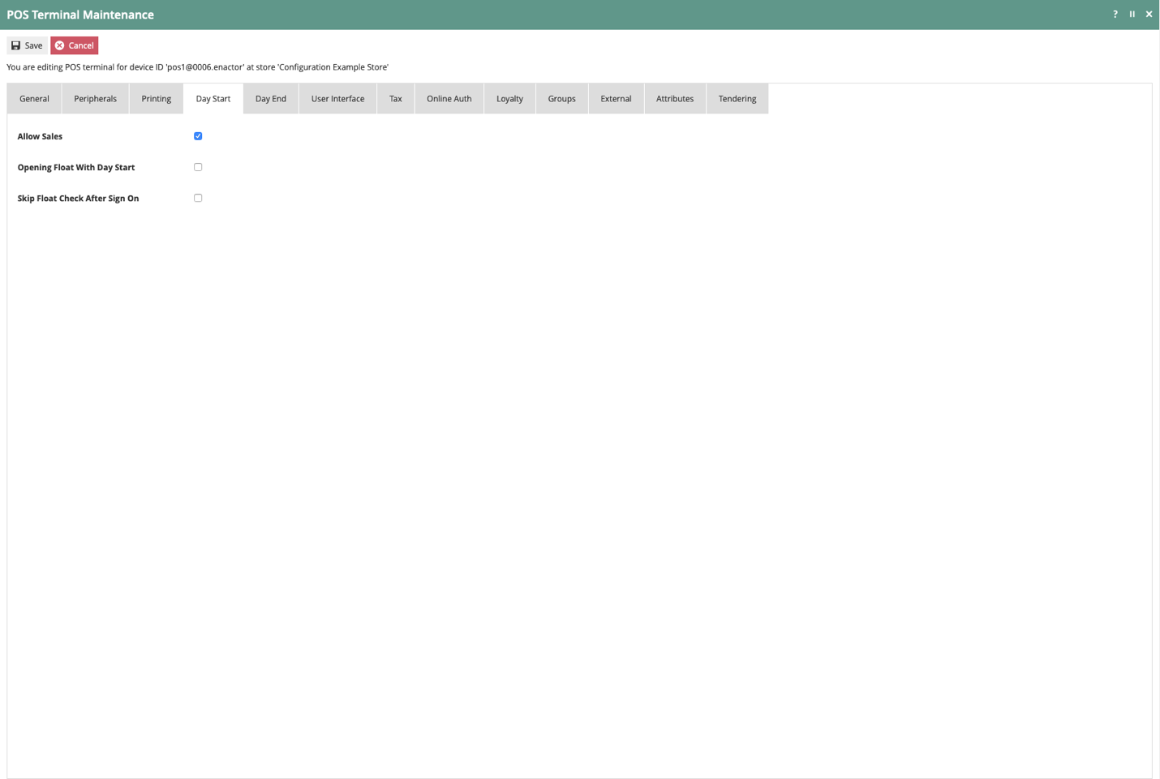Click the 'Allow Sales' label text

(40, 136)
